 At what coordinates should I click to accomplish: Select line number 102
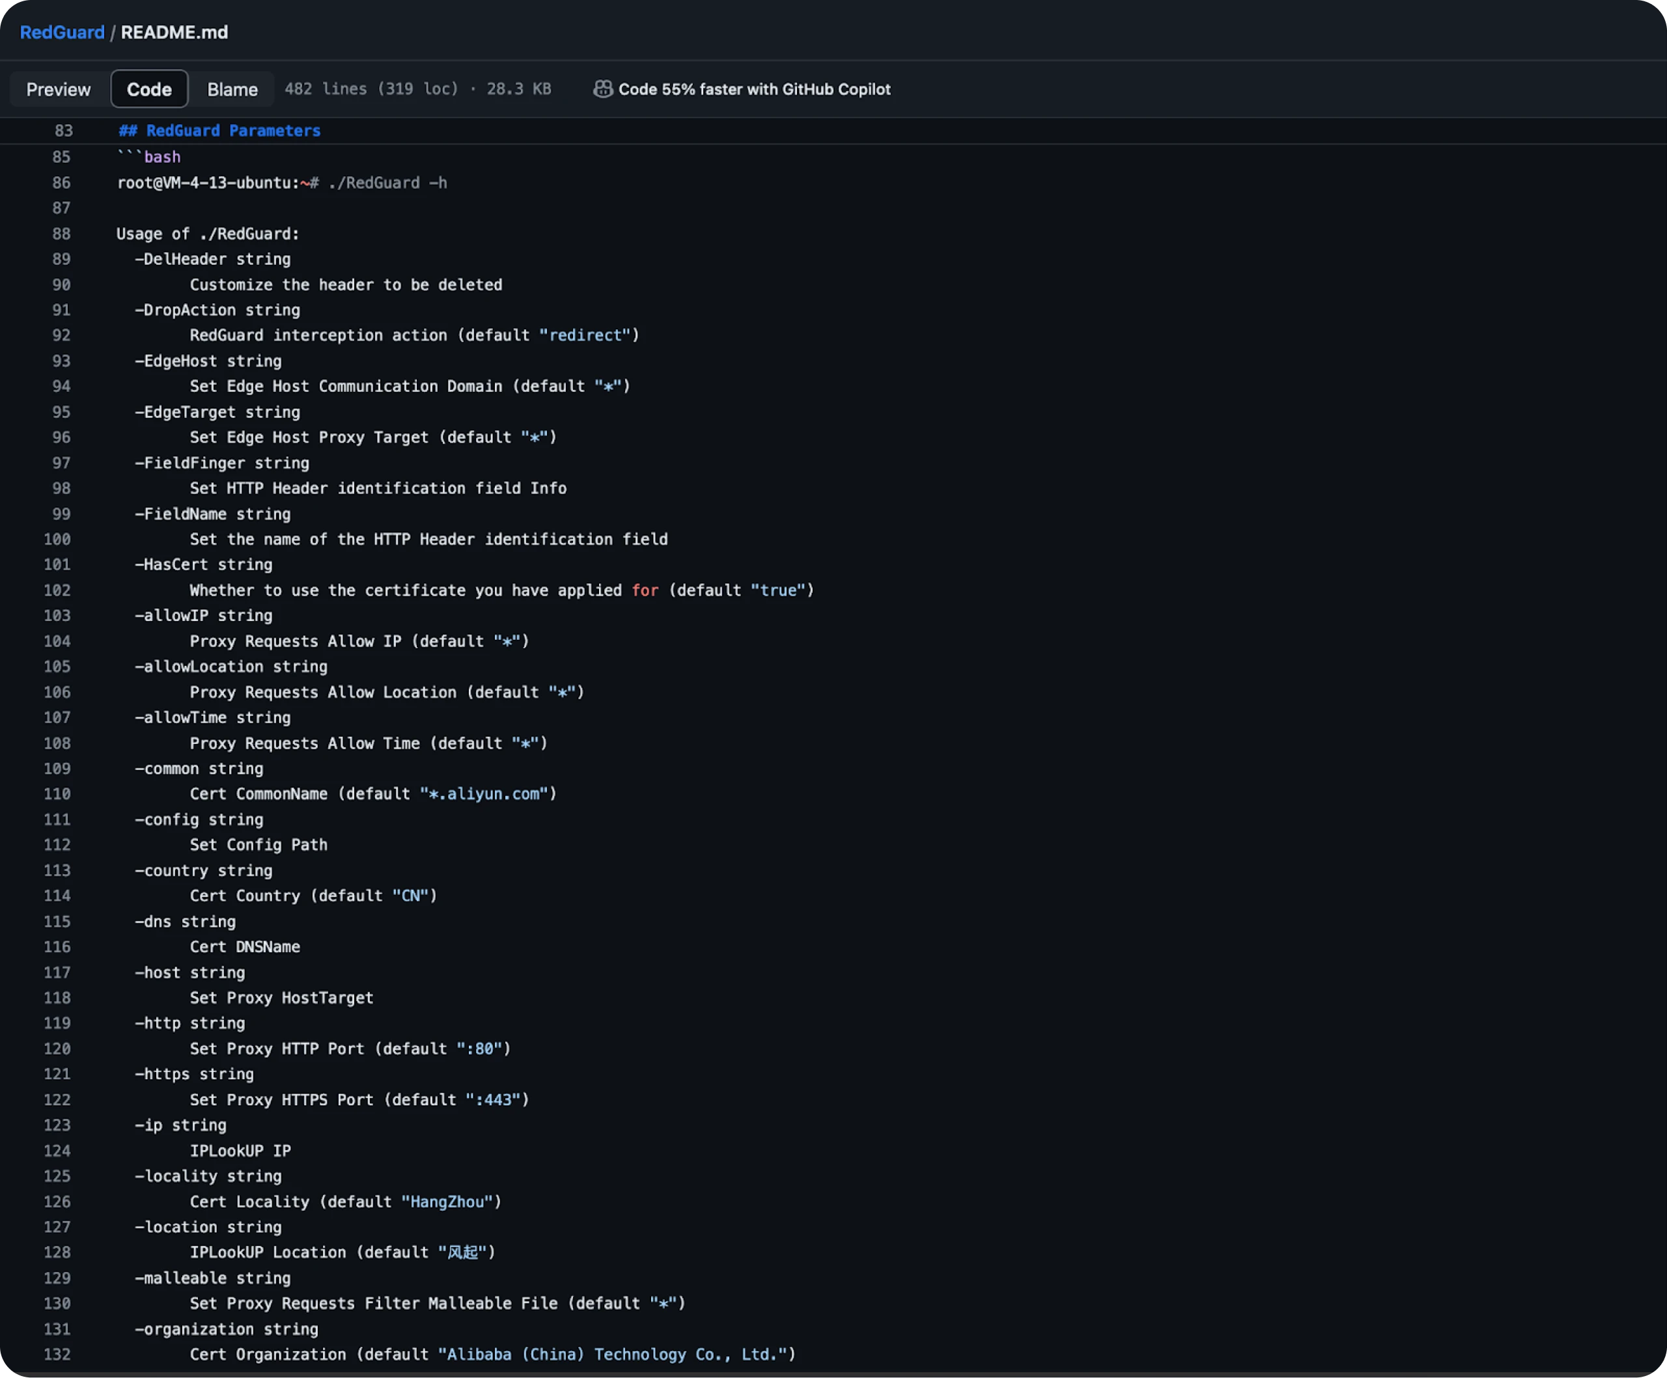tap(57, 590)
